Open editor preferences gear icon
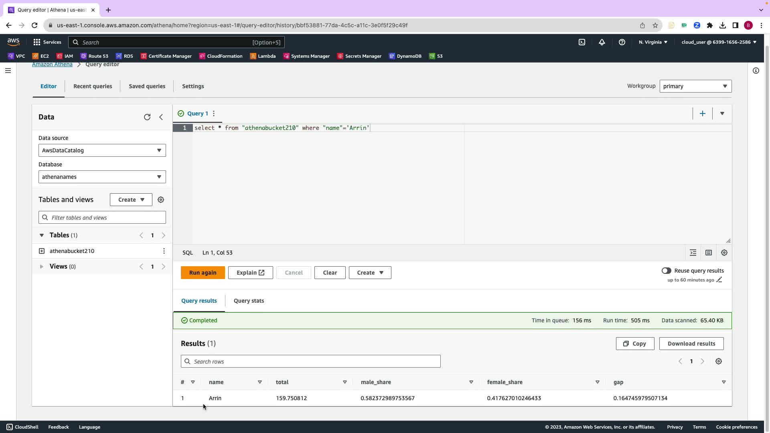Screen dimensions: 770x433 pos(724,253)
